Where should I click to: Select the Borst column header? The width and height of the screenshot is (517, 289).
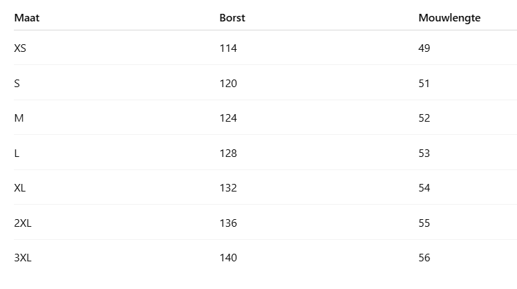tap(232, 18)
